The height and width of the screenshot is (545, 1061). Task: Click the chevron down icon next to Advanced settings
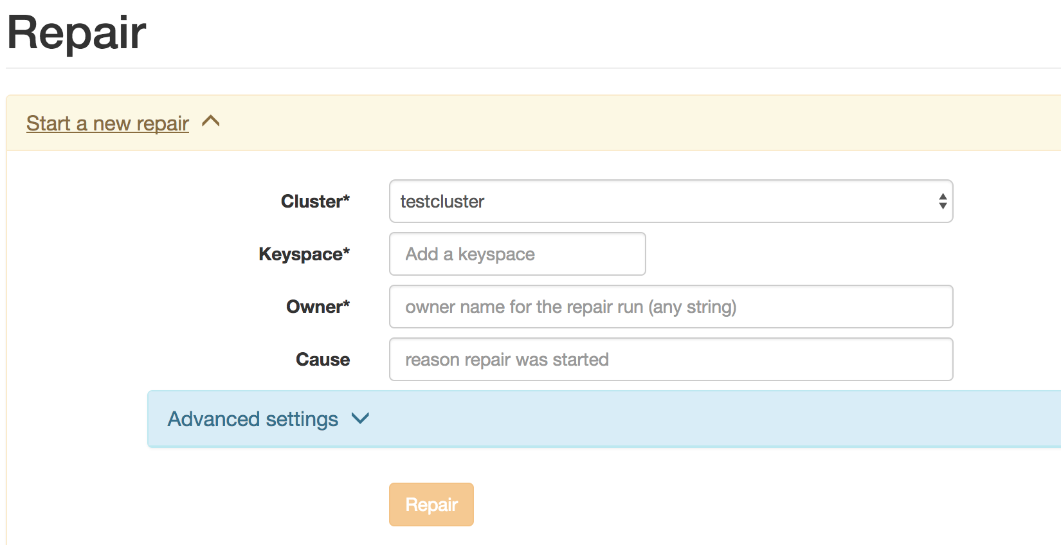(360, 418)
